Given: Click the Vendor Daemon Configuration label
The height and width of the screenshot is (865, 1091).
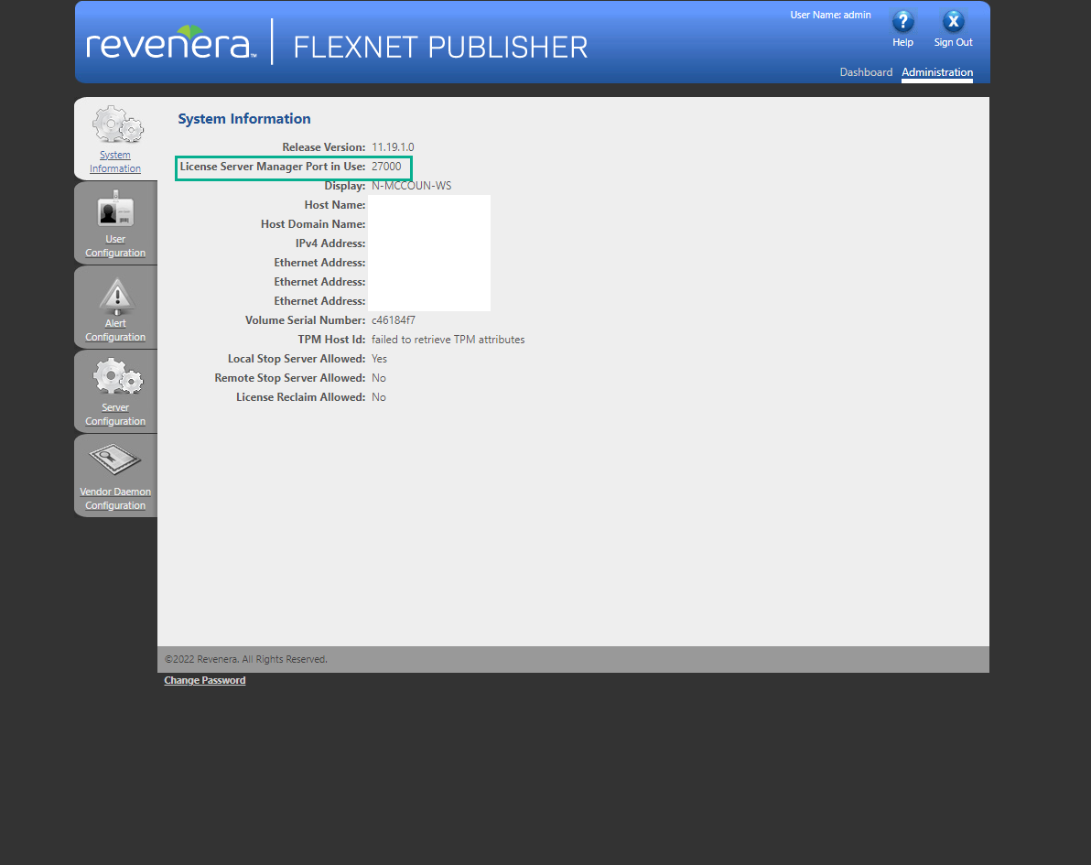Looking at the screenshot, I should [115, 498].
